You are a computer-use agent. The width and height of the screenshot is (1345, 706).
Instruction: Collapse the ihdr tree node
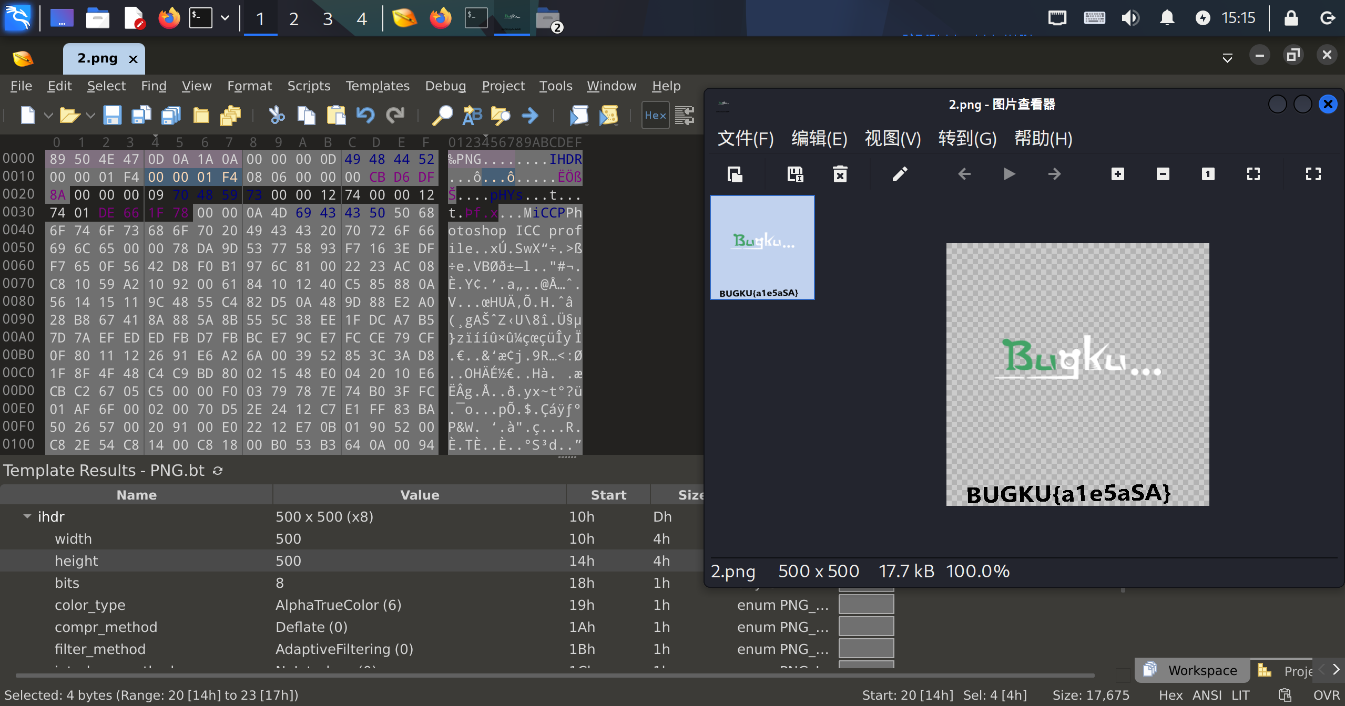(27, 516)
